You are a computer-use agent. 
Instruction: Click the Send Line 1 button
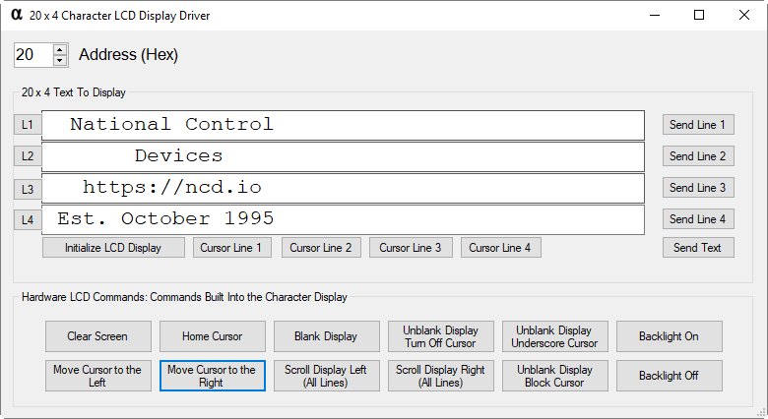pyautogui.click(x=698, y=124)
